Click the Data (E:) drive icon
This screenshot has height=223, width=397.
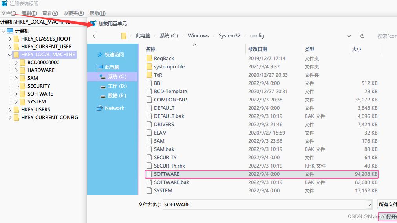click(103, 96)
